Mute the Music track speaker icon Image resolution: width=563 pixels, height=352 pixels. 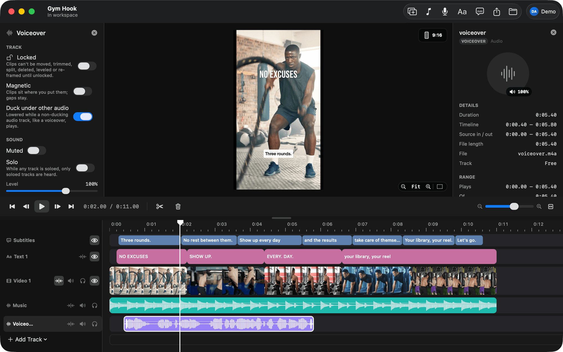point(82,305)
